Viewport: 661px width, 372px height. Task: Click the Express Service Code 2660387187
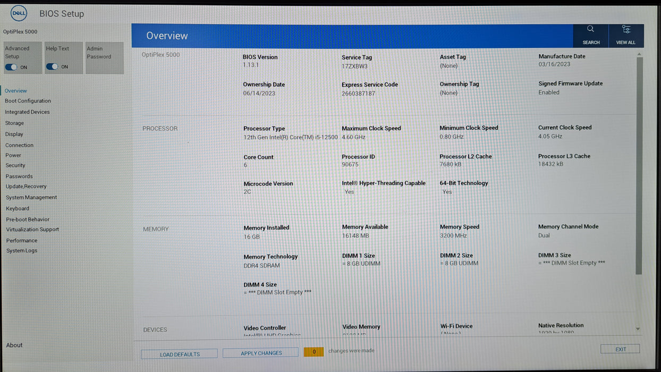[x=359, y=94]
